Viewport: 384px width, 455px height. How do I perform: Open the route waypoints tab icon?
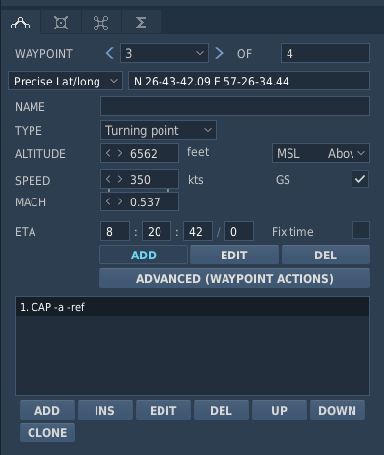point(21,23)
